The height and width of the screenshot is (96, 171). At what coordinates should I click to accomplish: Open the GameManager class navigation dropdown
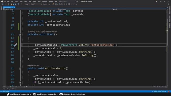[x=84, y=9]
